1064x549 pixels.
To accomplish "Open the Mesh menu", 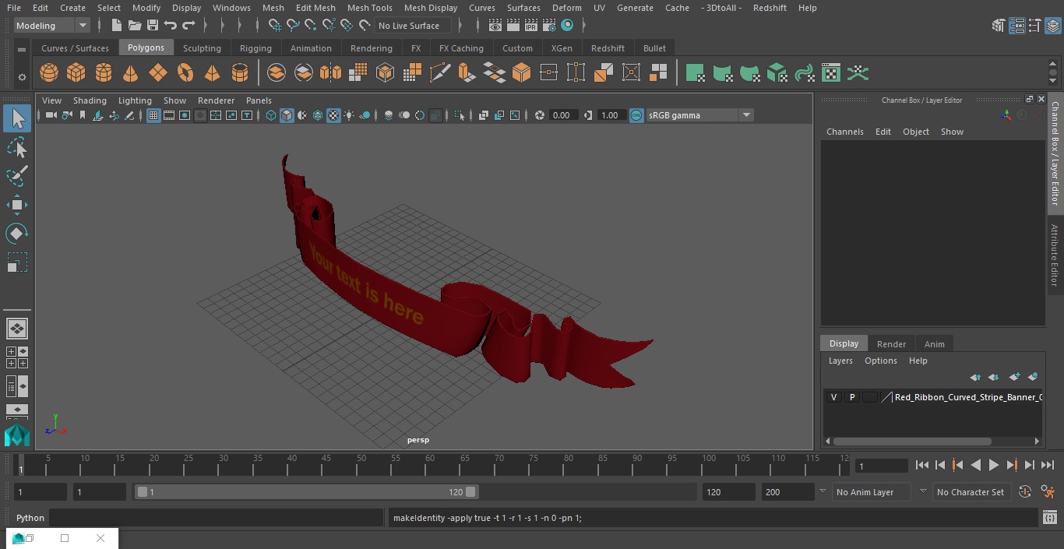I will point(273,8).
